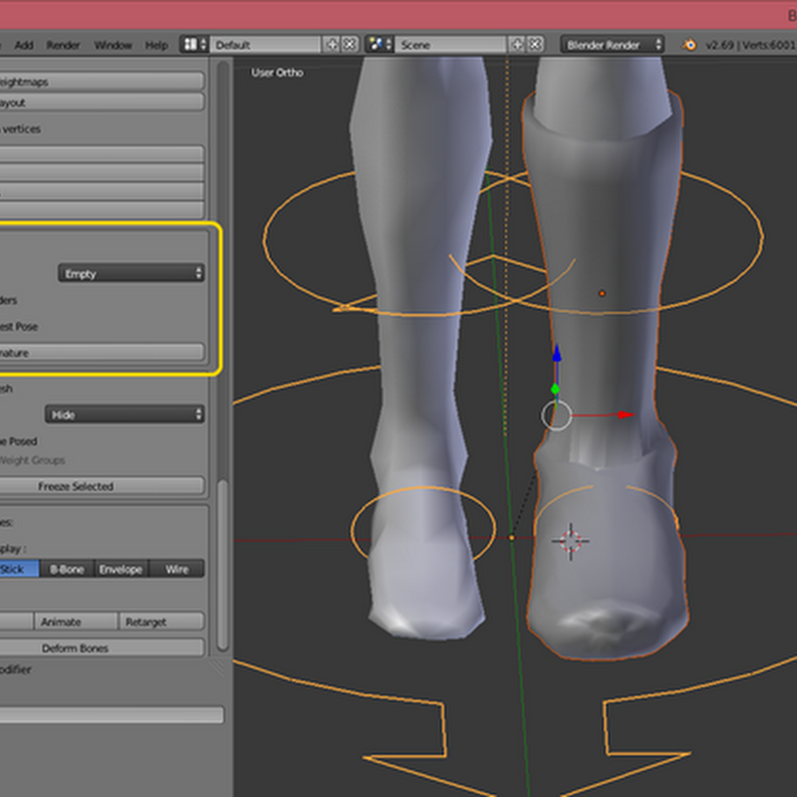The height and width of the screenshot is (797, 797).
Task: Click the 'e Posed' label
Action: (18, 441)
